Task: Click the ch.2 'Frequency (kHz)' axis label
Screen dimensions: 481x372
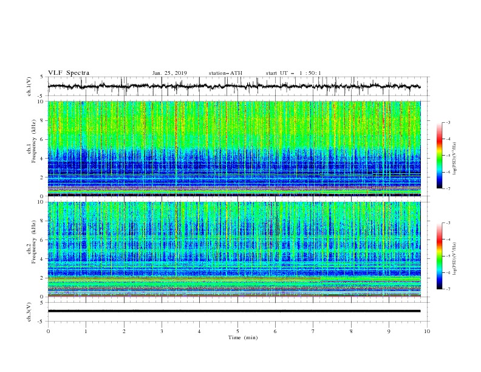Action: pos(33,242)
